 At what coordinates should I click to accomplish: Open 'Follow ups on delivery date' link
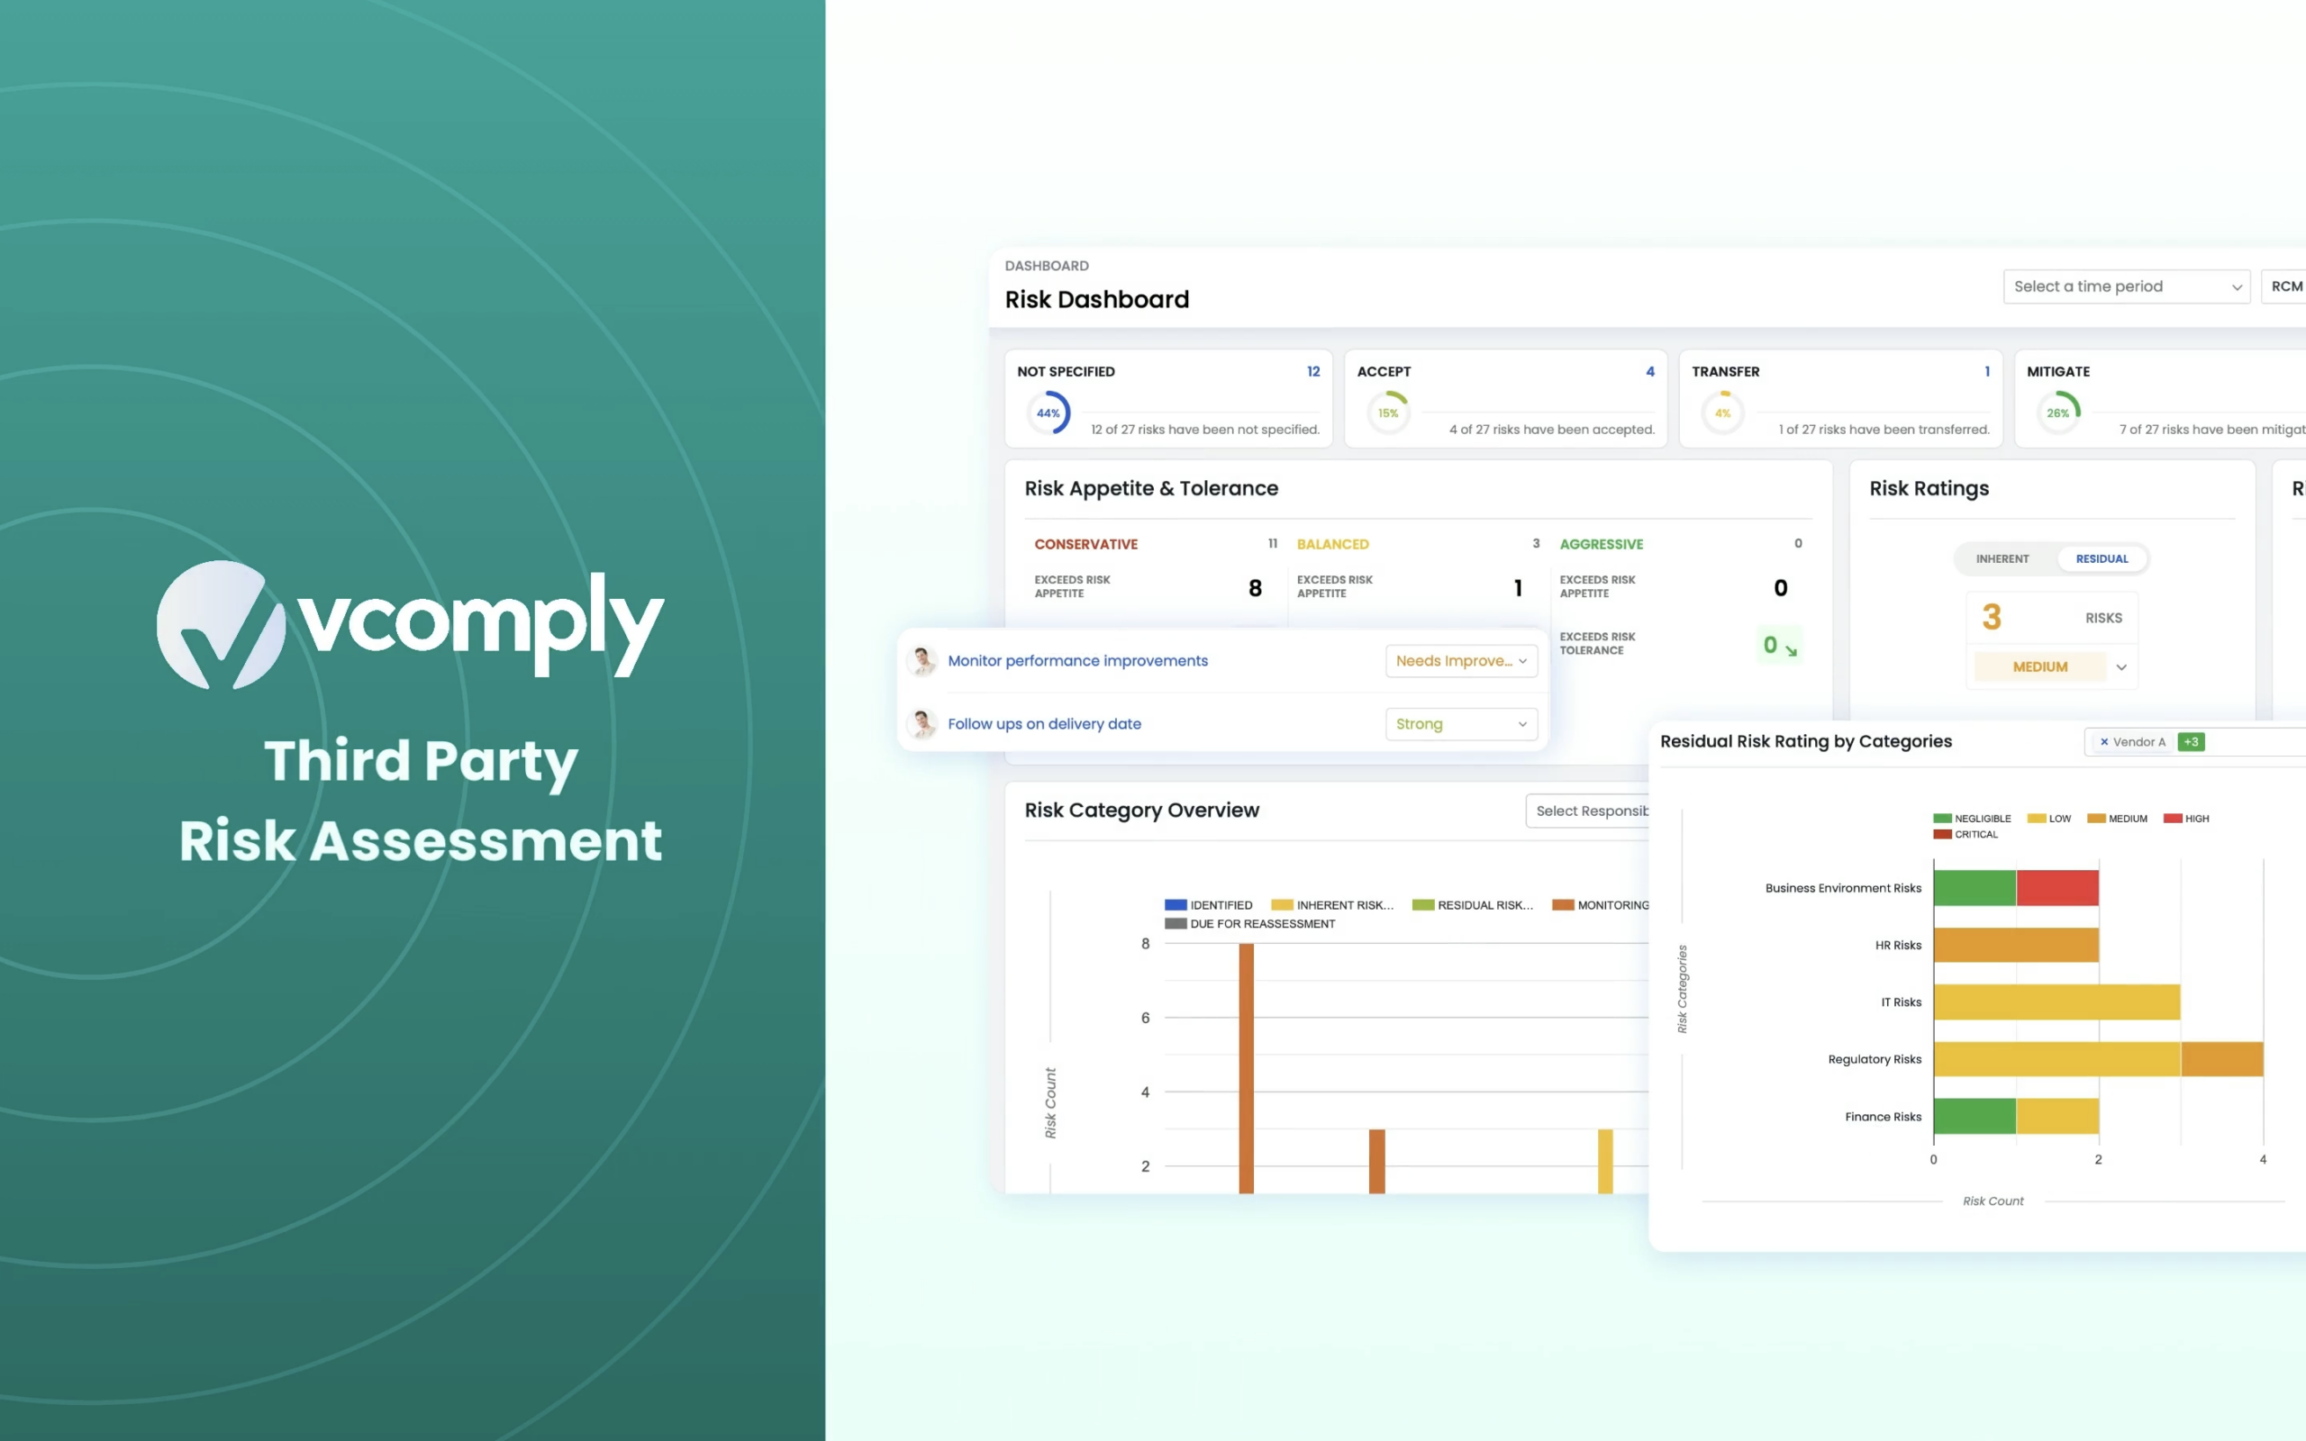1044,723
